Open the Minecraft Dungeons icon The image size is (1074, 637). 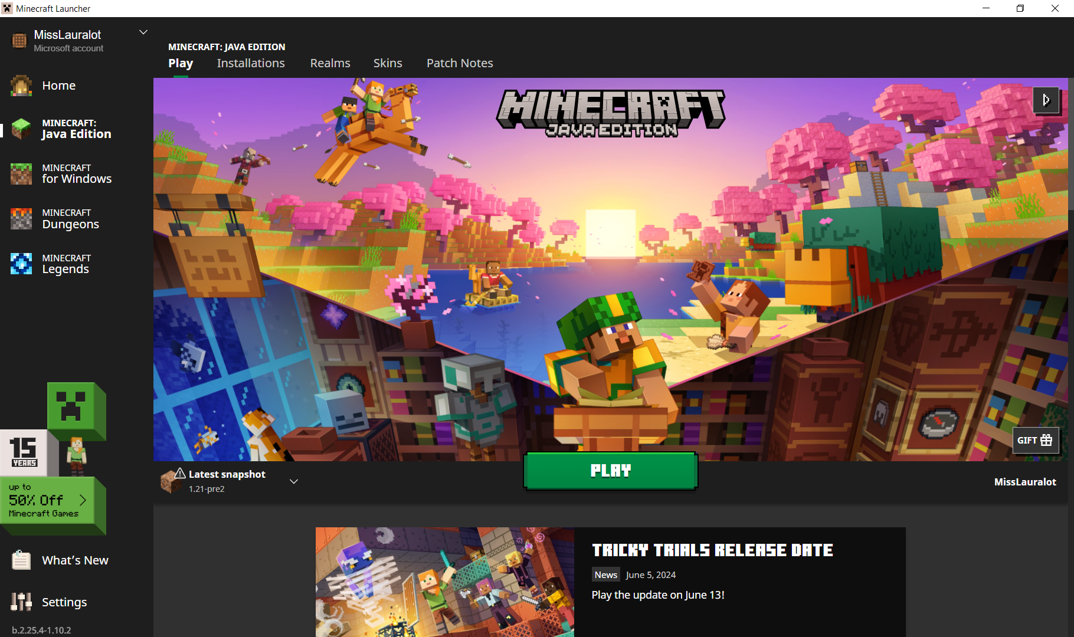tap(21, 219)
